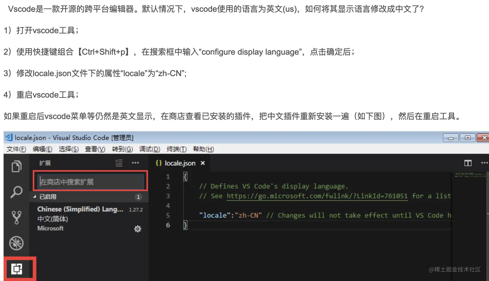This screenshot has width=489, height=281.
Task: Open the 帮助(H) menu
Action: click(203, 149)
